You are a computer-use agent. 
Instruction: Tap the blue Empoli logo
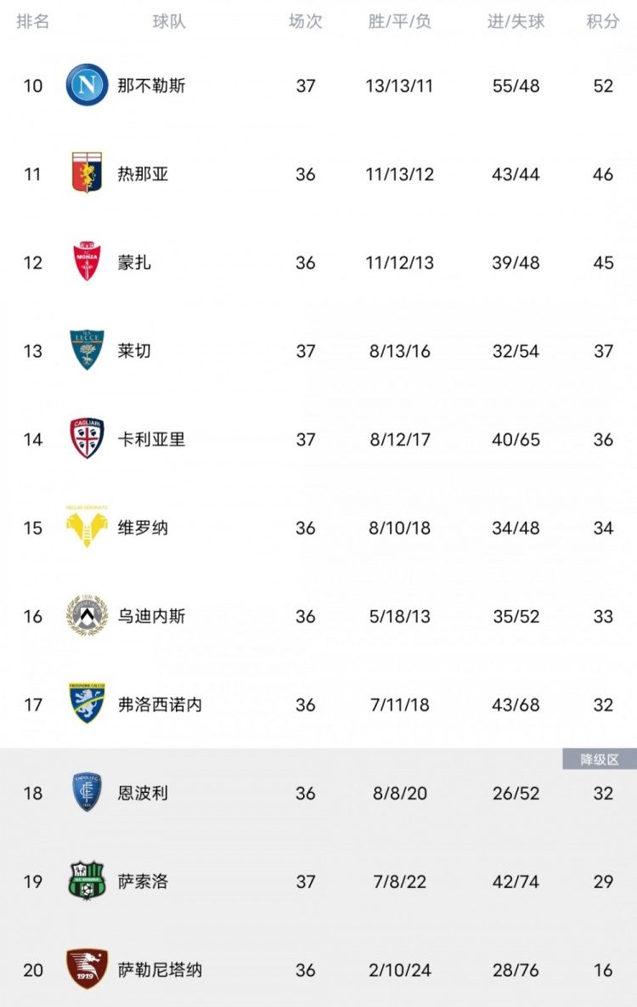pos(87,792)
